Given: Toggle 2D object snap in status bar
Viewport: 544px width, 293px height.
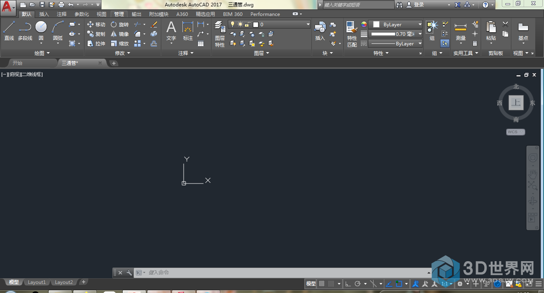Looking at the screenshot, I should tap(399, 284).
